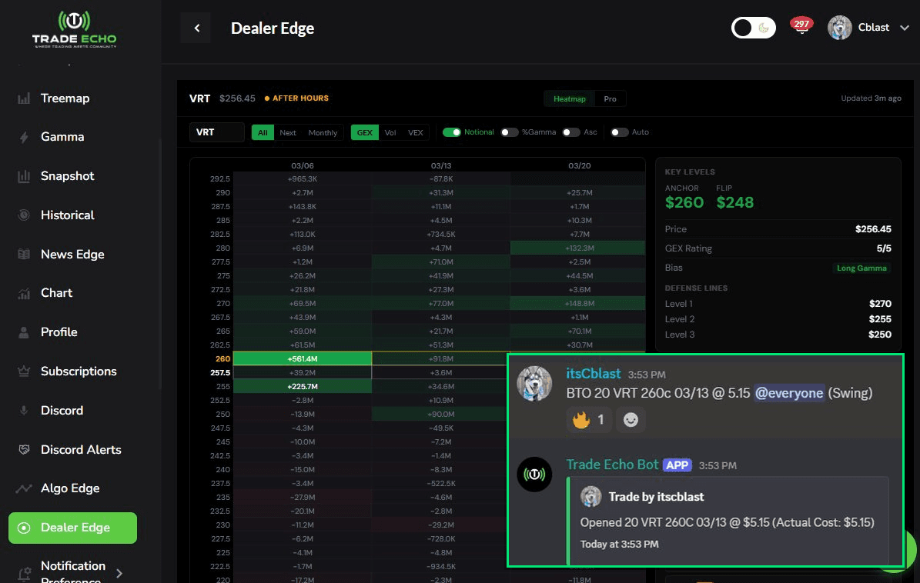
Task: Open the Gamma page
Action: pyautogui.click(x=62, y=137)
